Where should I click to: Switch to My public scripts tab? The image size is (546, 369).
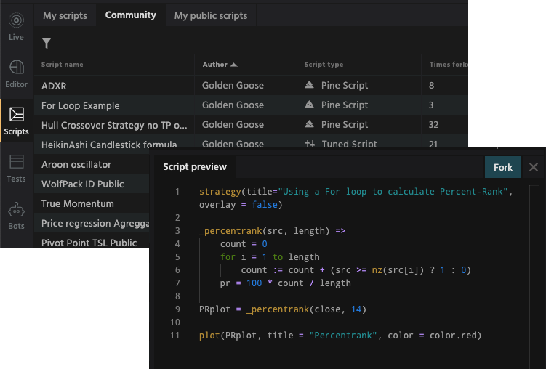[x=211, y=16]
